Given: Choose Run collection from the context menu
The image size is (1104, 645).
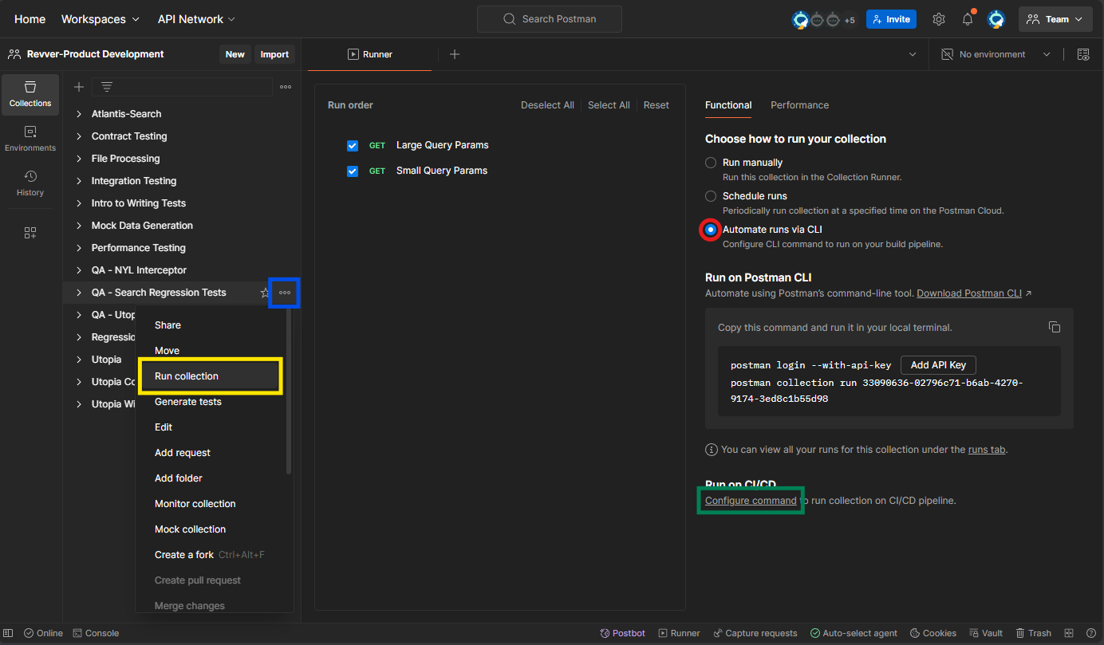Looking at the screenshot, I should [211, 376].
